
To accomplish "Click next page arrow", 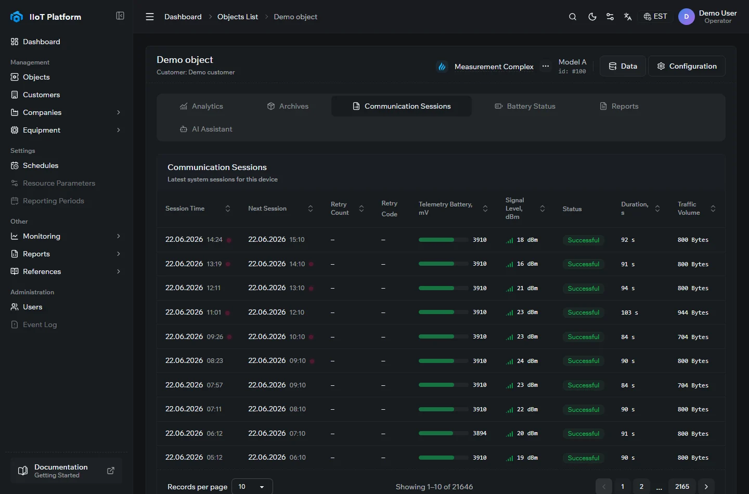I will tap(706, 487).
